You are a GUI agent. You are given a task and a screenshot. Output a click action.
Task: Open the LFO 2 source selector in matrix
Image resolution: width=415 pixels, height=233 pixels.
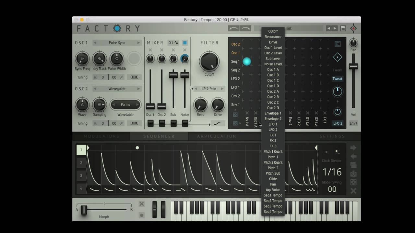tap(338, 123)
